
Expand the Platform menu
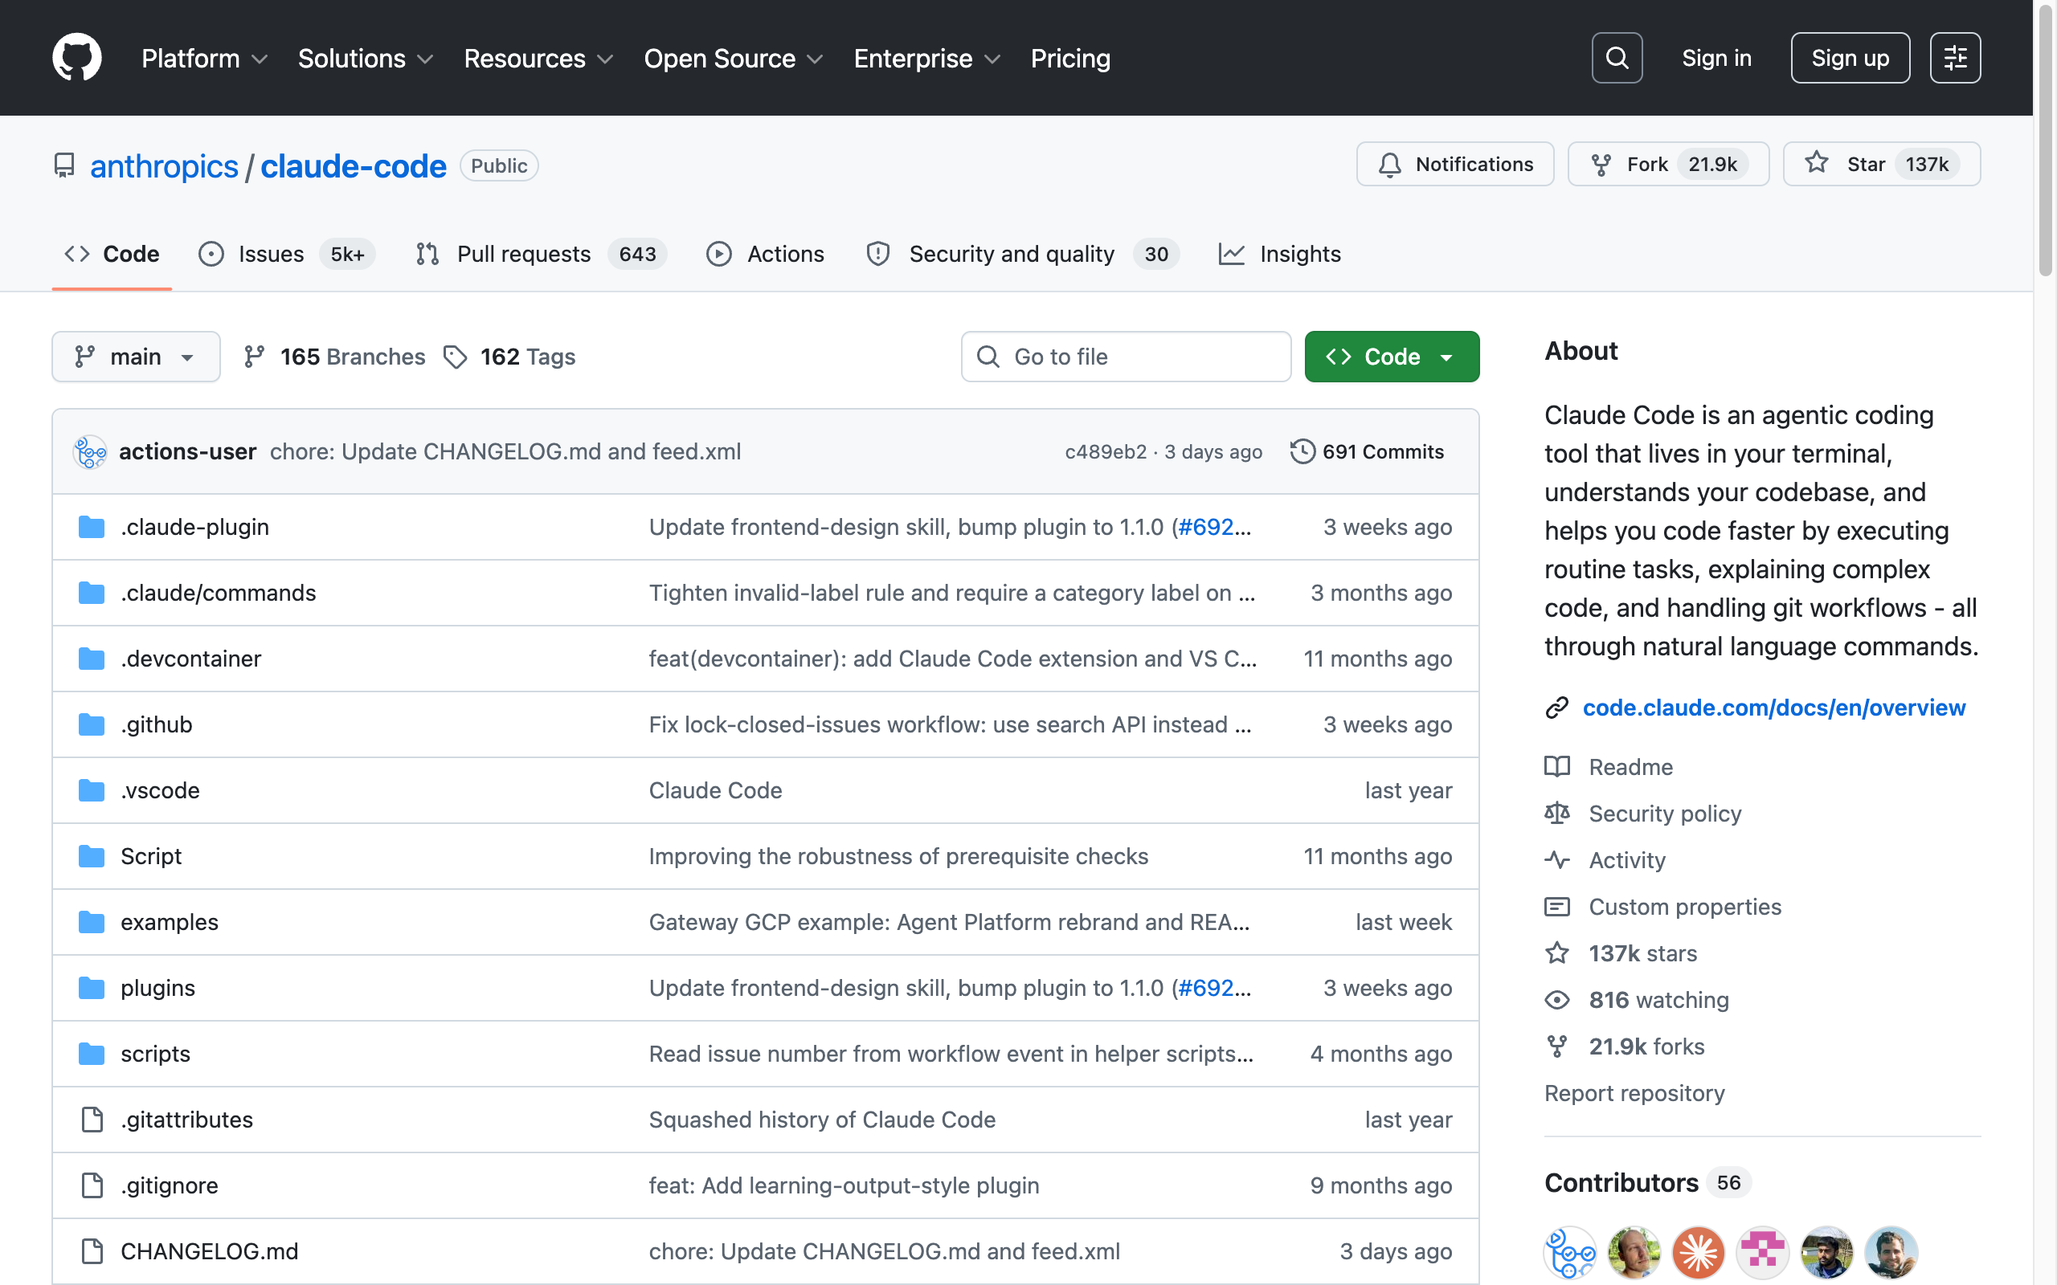(x=205, y=59)
